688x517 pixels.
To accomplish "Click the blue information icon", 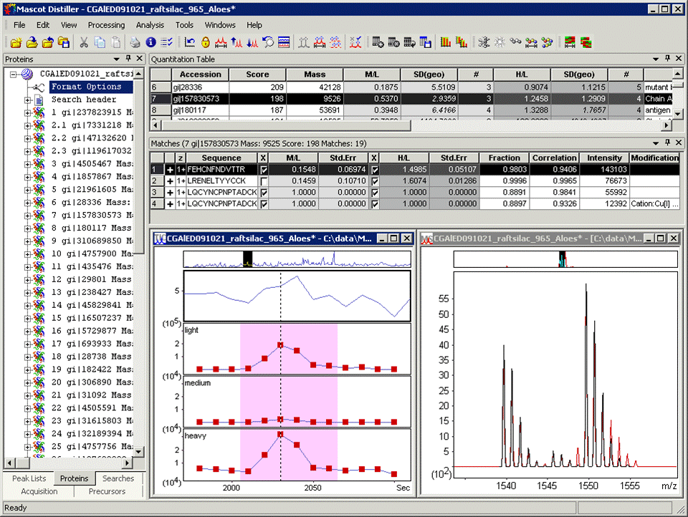I will pos(151,42).
